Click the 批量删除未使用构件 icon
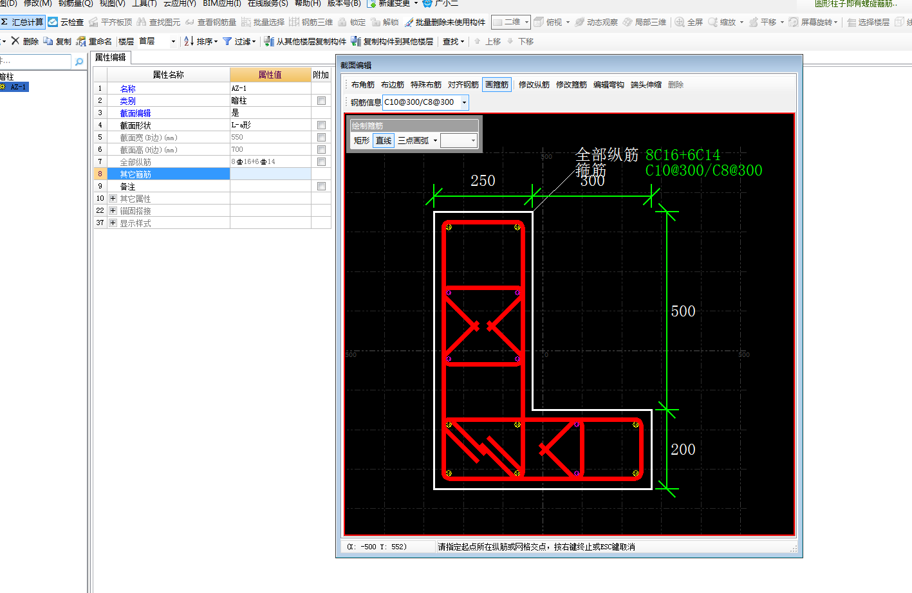 [409, 22]
